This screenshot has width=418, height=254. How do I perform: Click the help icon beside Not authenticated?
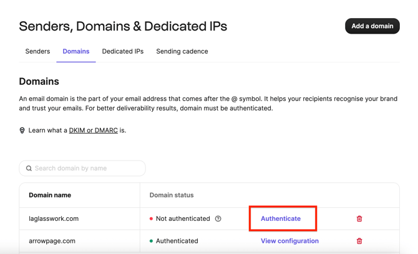218,219
